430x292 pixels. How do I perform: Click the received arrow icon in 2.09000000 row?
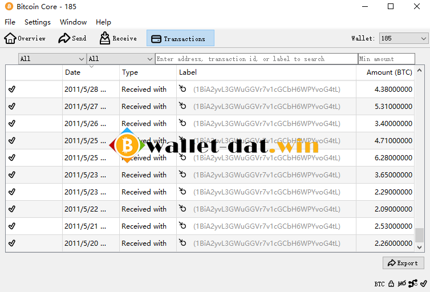(182, 208)
